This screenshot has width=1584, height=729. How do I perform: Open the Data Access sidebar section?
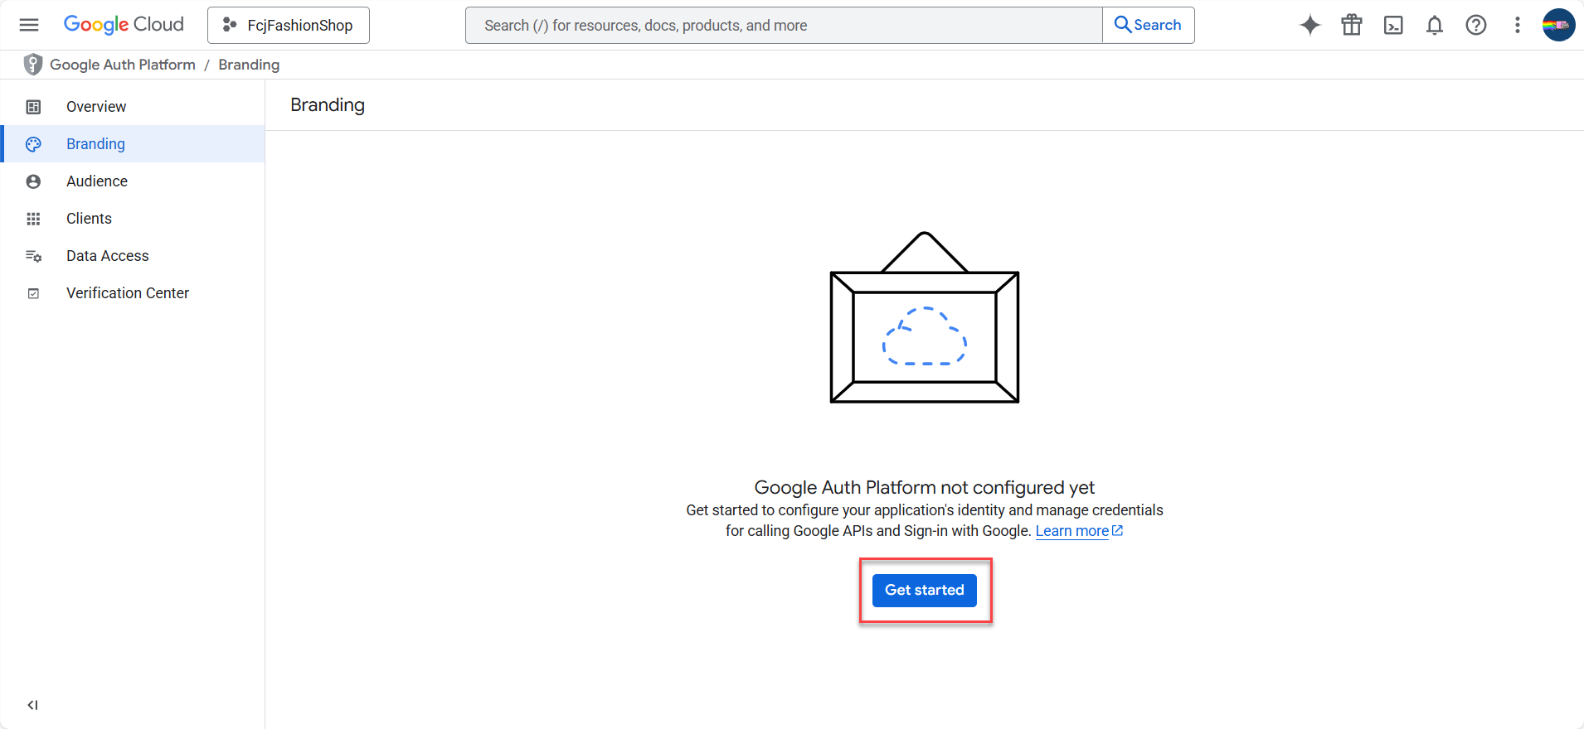(133, 256)
